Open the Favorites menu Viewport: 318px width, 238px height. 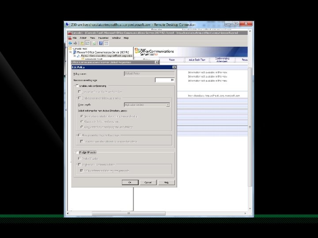click(x=103, y=38)
